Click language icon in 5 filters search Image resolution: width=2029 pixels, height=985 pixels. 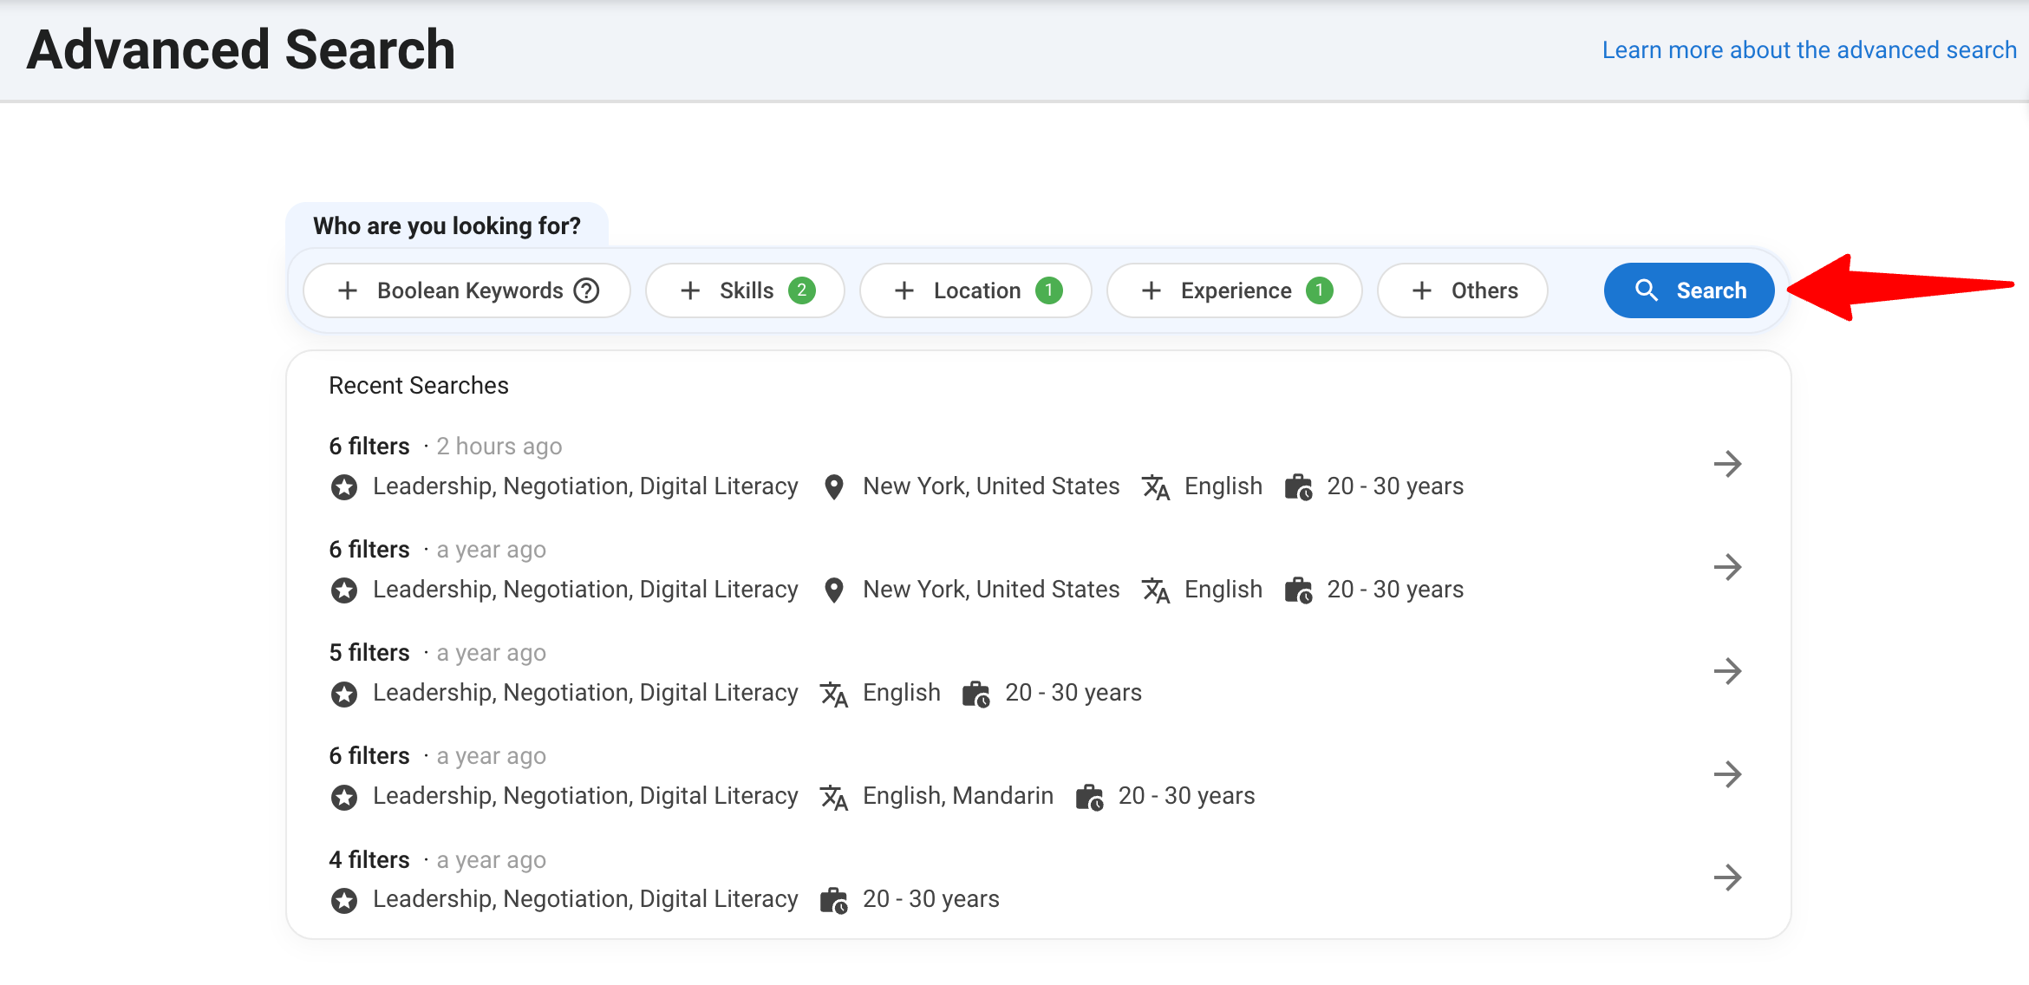(x=834, y=694)
